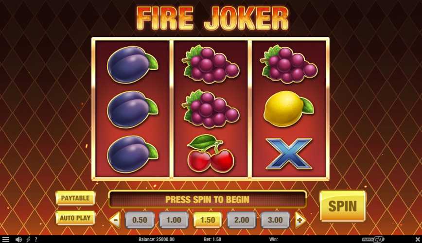Screen dimensions: 422x243
Task: Increase bet with plus arrow
Action: pyautogui.click(x=300, y=220)
